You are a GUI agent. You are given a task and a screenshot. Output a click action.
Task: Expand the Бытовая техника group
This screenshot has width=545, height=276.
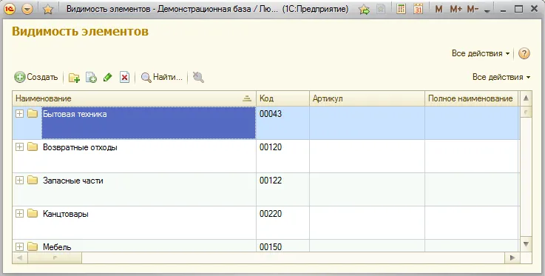[x=20, y=114]
